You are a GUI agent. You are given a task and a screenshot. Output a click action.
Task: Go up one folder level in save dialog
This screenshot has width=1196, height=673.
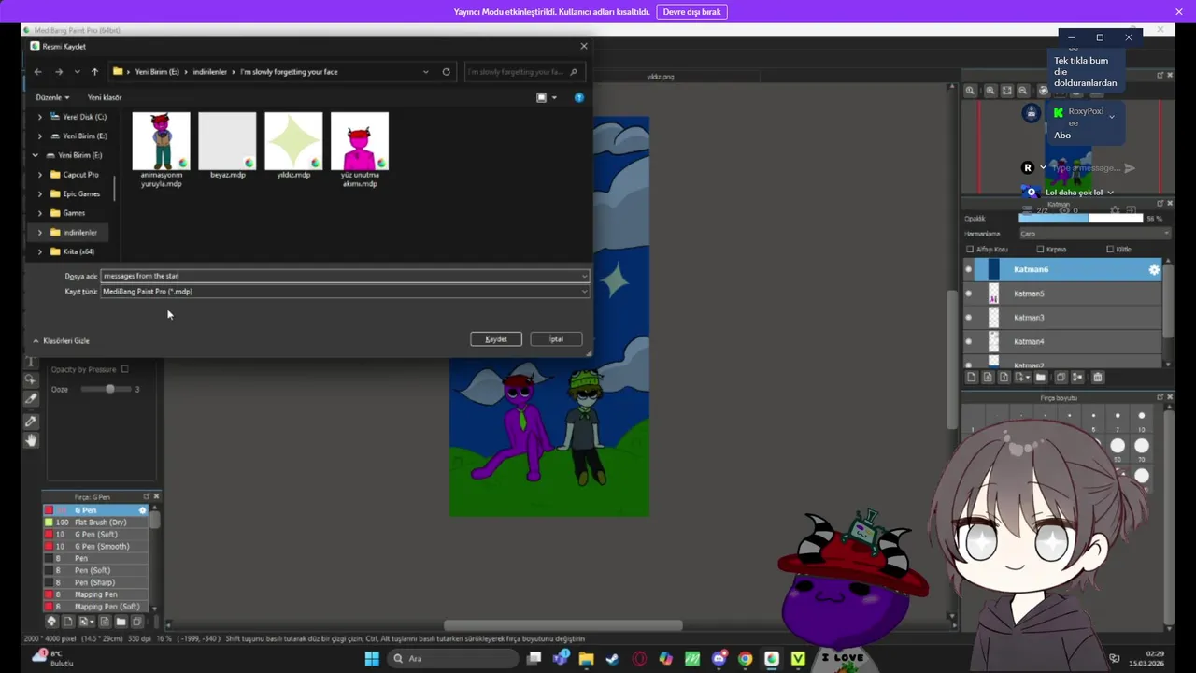point(94,72)
